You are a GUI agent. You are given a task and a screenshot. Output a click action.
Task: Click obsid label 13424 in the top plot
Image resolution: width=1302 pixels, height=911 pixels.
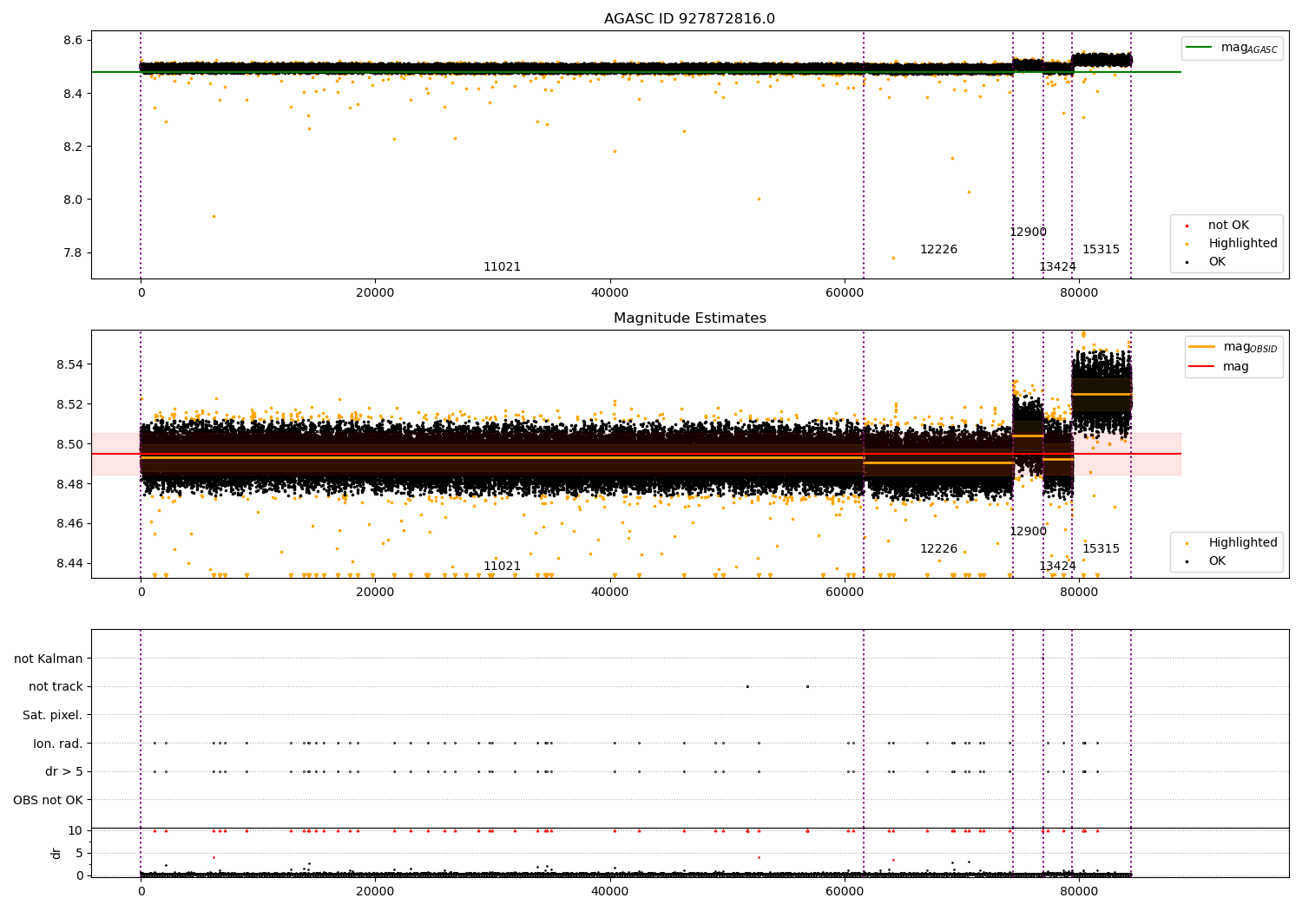pos(1057,267)
